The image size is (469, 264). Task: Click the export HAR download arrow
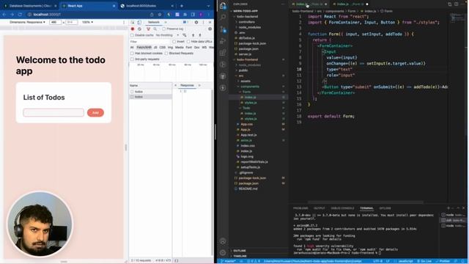[x=200, y=35]
